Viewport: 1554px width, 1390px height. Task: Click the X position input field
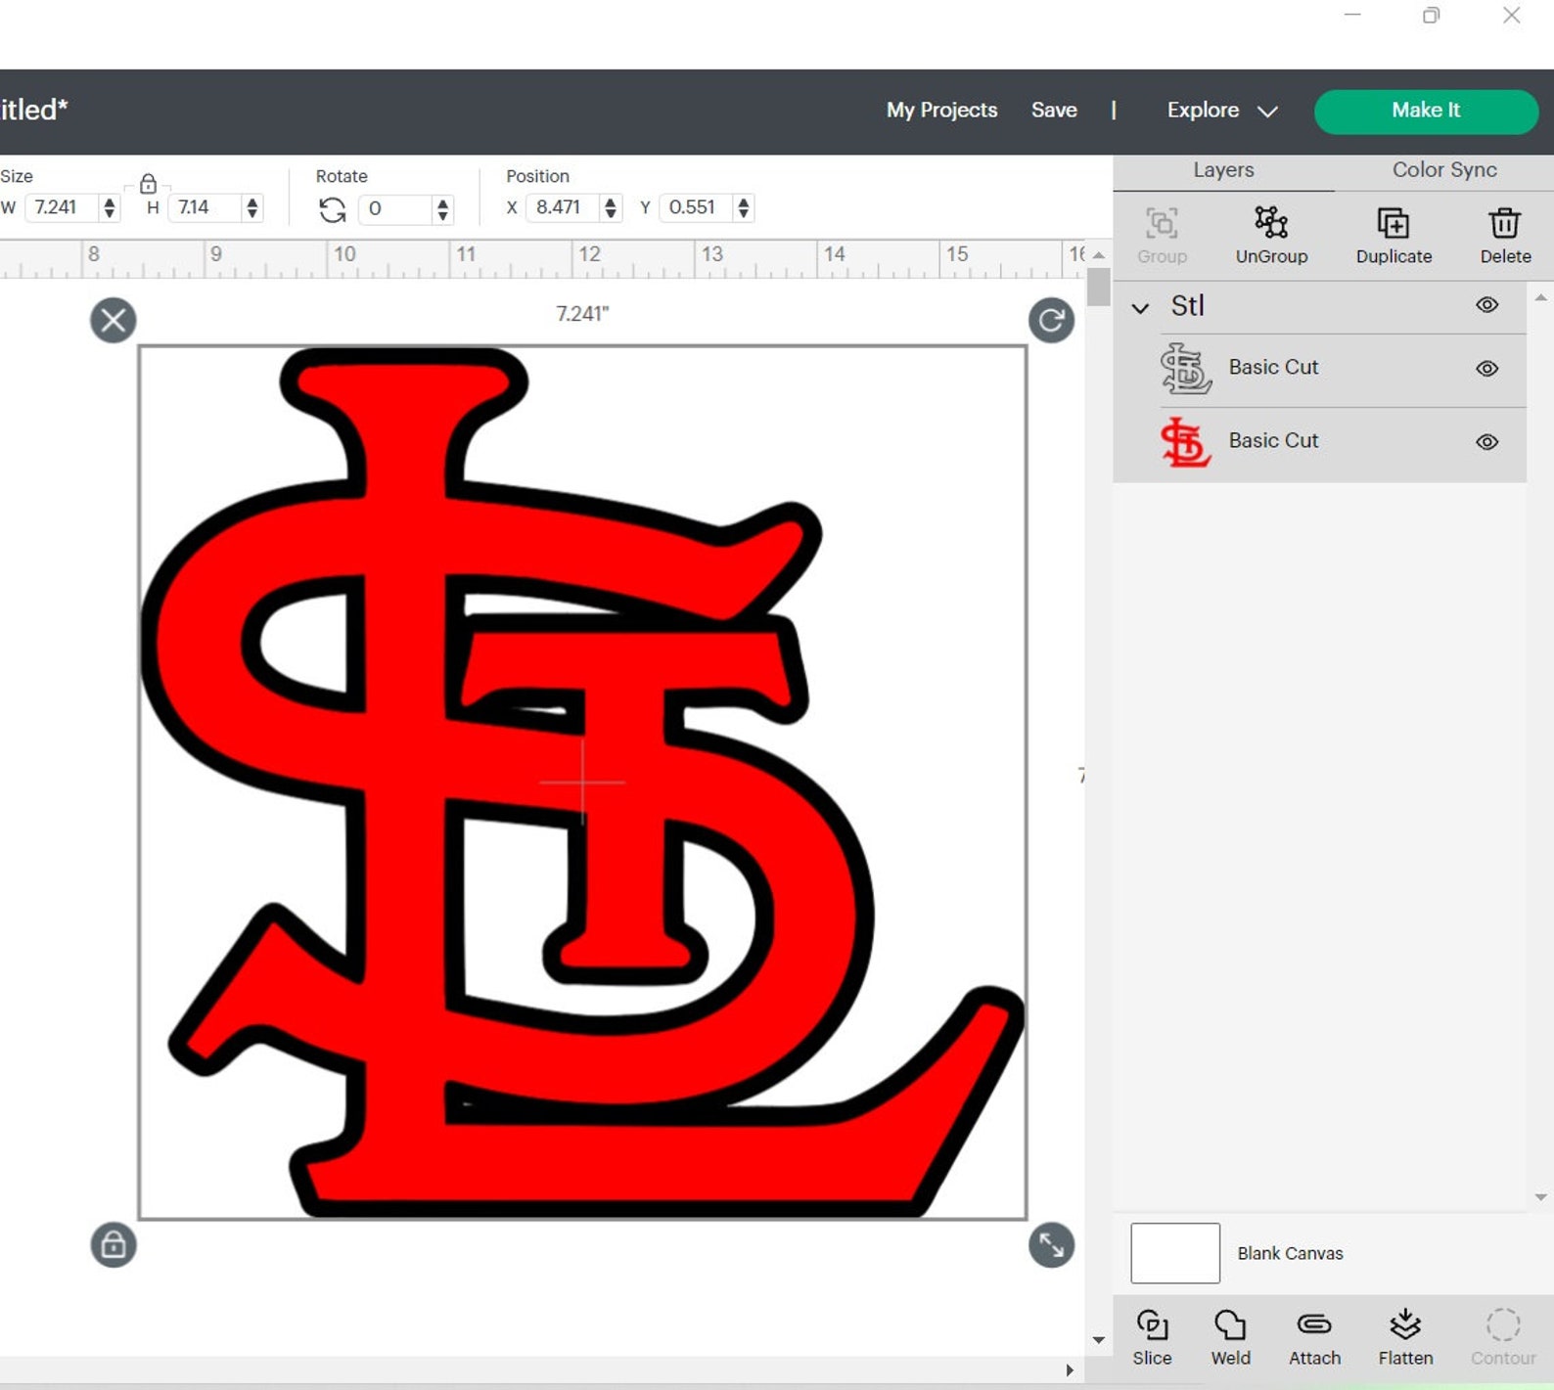point(565,207)
